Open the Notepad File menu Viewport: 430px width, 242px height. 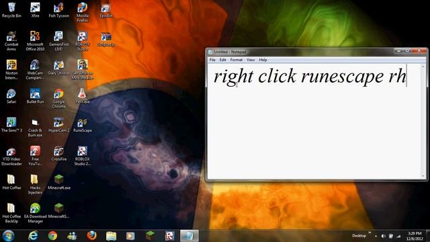click(212, 60)
